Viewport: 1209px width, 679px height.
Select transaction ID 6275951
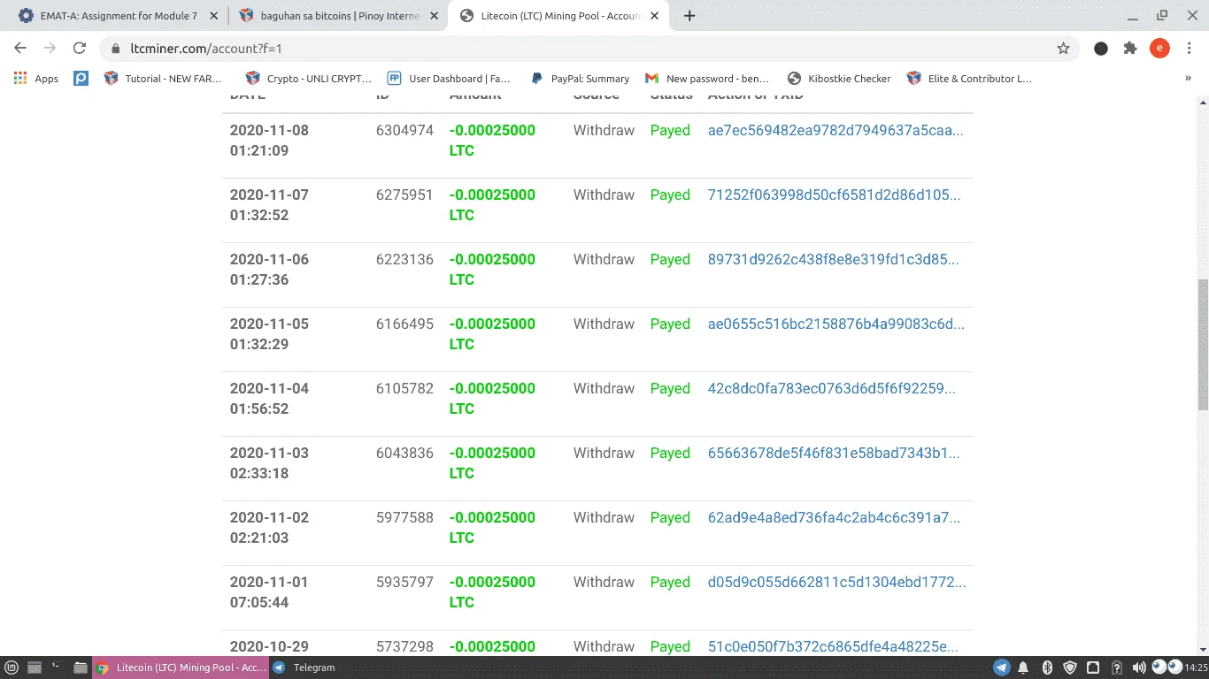404,195
